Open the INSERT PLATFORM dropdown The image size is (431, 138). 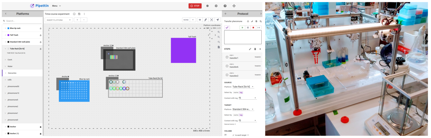pos(59,20)
